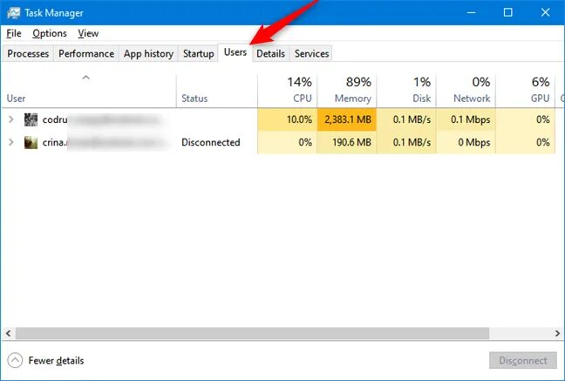Click the Task Manager title bar icon
This screenshot has width=565, height=381.
pyautogui.click(x=13, y=12)
